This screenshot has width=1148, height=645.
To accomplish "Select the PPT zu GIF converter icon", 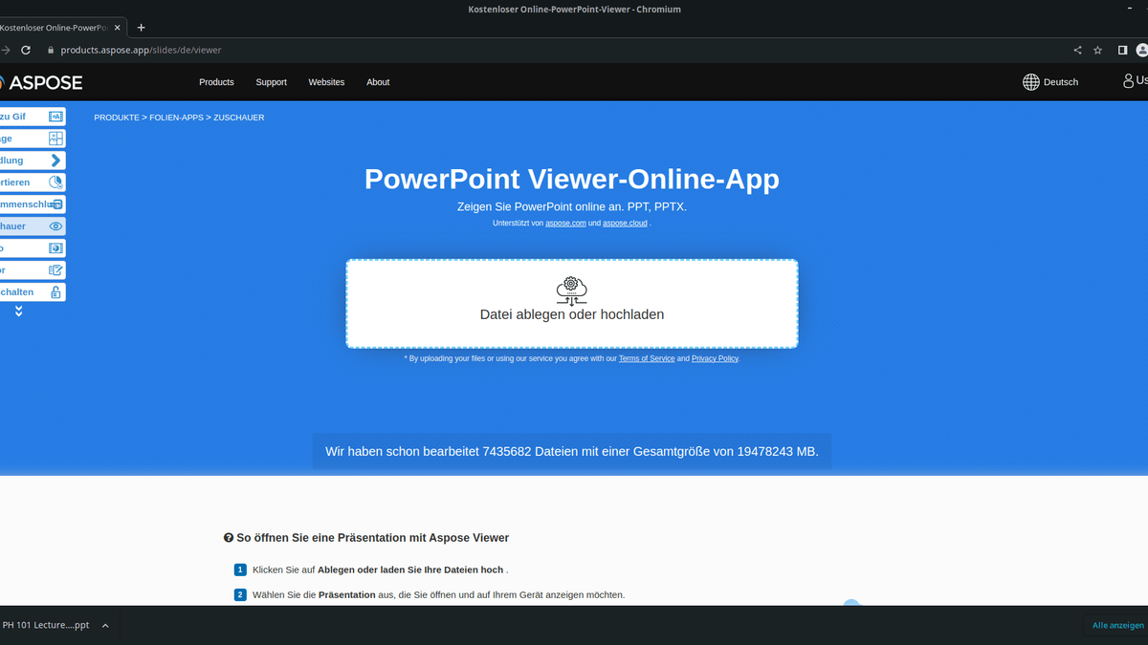I will [x=55, y=116].
